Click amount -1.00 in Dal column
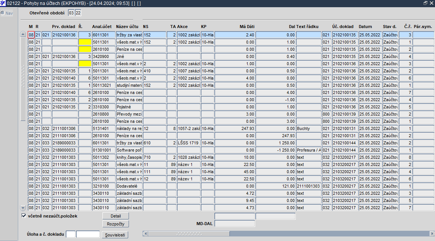 [x=275, y=100]
